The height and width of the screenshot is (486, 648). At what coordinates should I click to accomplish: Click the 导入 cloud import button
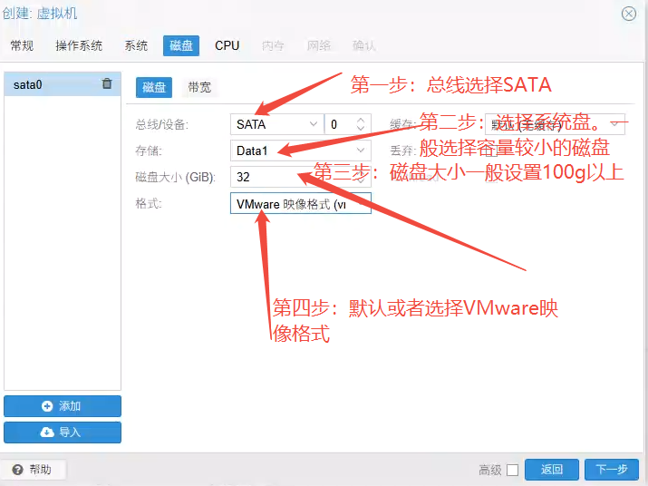[62, 433]
